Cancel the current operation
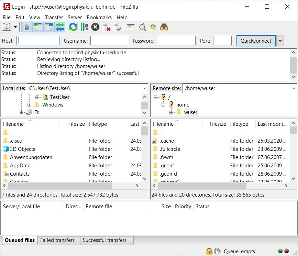Viewport: 298px width, 256px height. (95, 27)
